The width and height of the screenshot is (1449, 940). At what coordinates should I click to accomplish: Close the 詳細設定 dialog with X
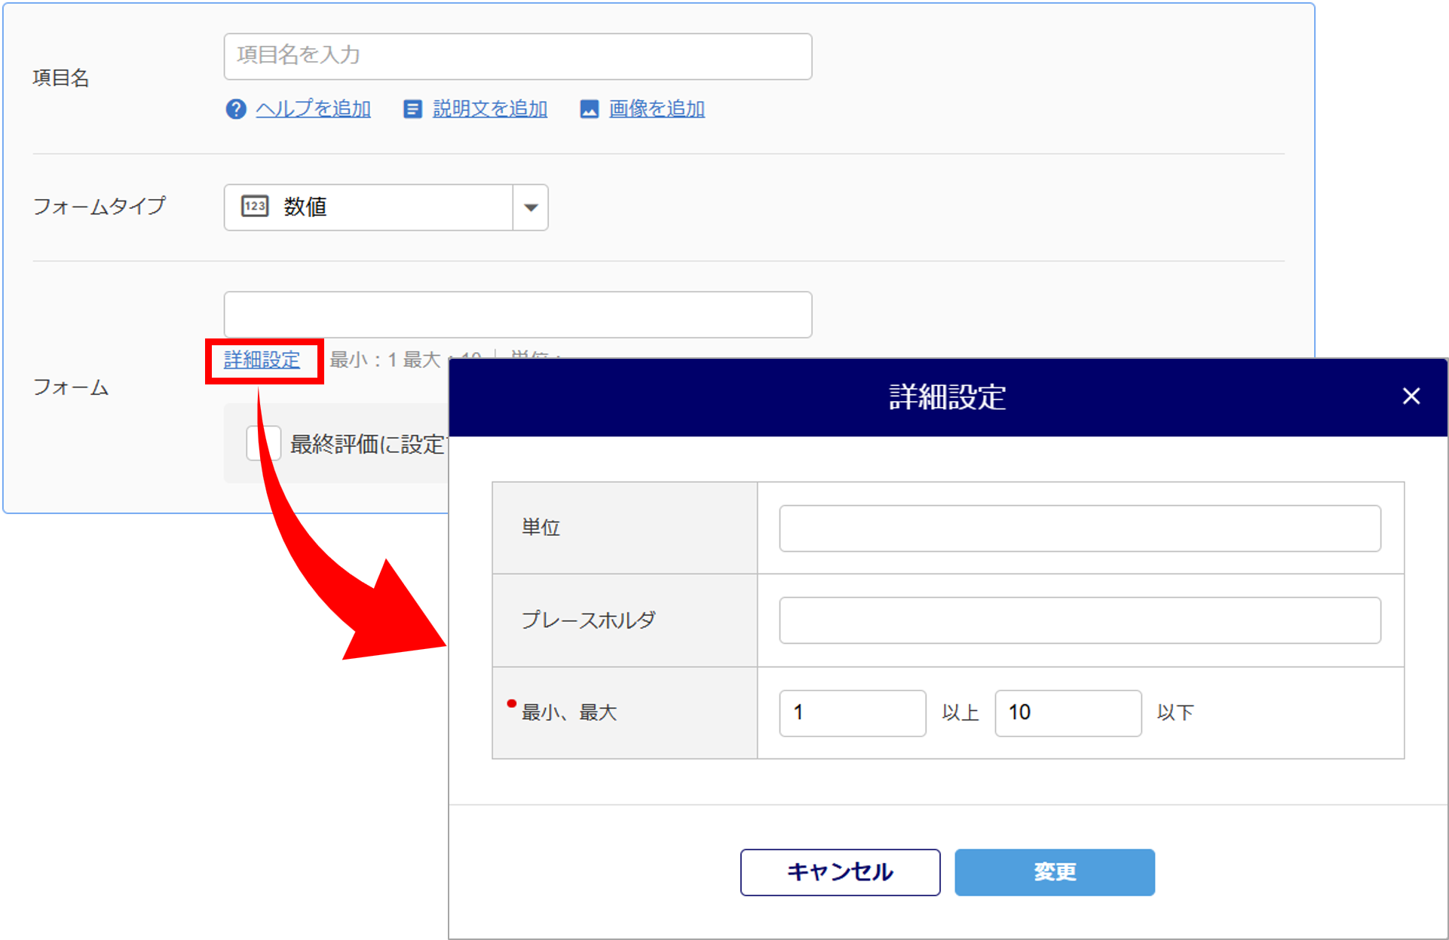point(1411,397)
